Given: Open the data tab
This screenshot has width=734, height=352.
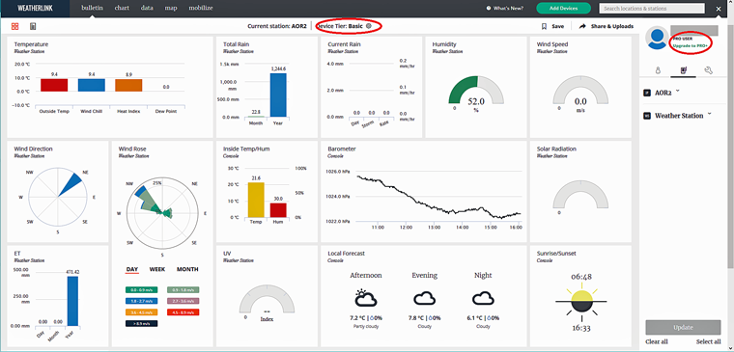Looking at the screenshot, I should point(147,8).
